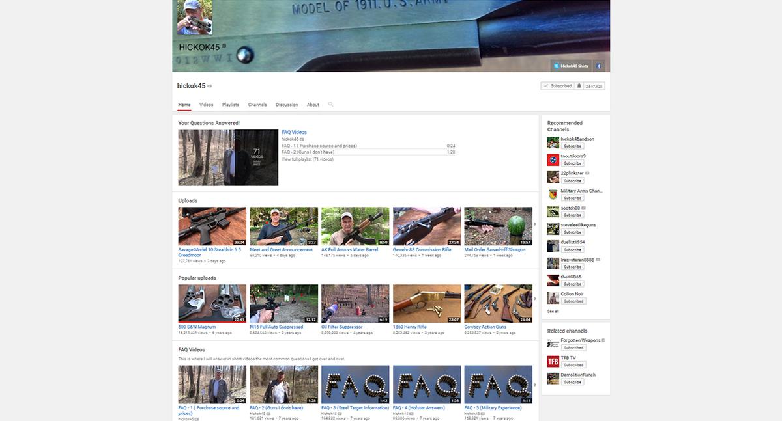Open AK Full Auto vs Water Barrel thumbnail

coord(355,226)
